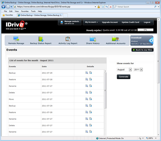View details for second Delete row
The height and width of the screenshot is (141, 161).
tap(87, 125)
